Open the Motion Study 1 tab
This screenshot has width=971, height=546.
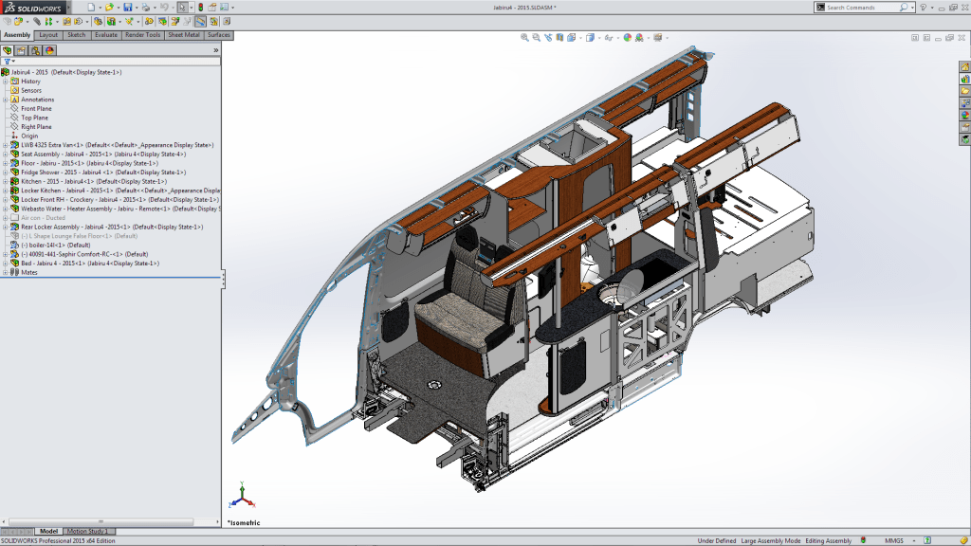coord(86,531)
